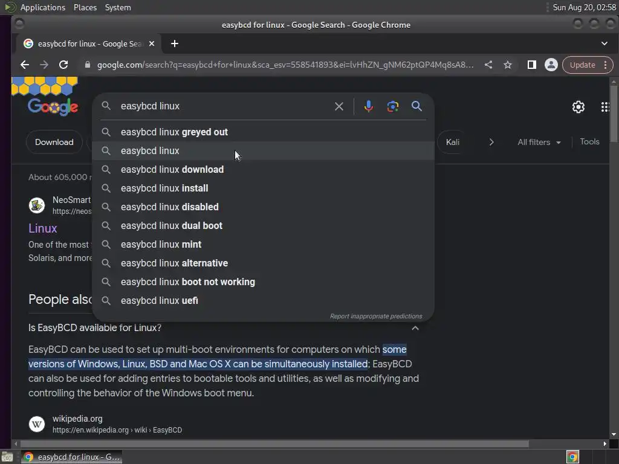This screenshot has height=464, width=619.
Task: Open the System menu
Action: tap(118, 7)
